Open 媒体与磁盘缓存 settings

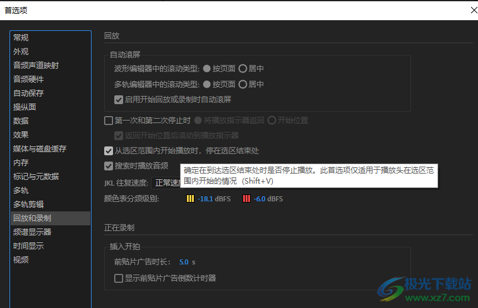40,149
